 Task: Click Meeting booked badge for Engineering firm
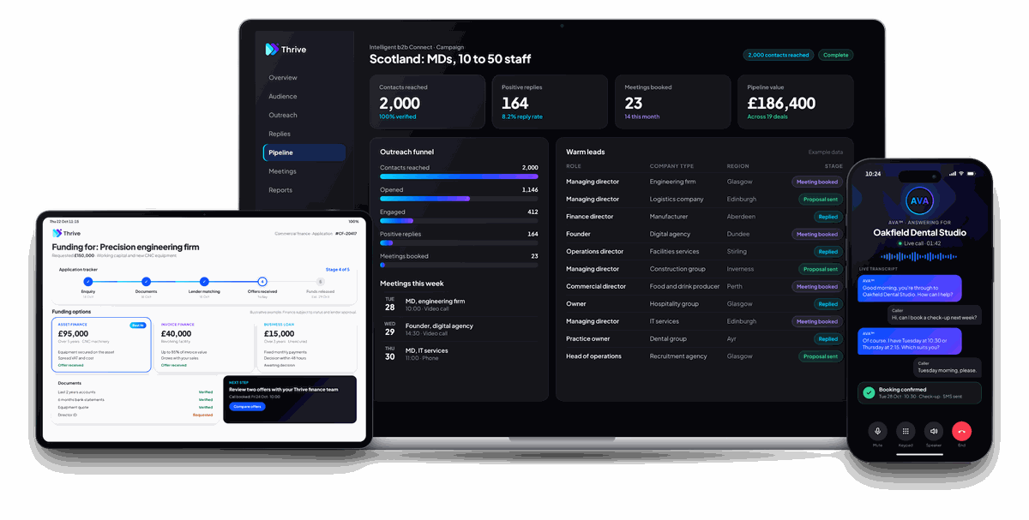click(817, 182)
